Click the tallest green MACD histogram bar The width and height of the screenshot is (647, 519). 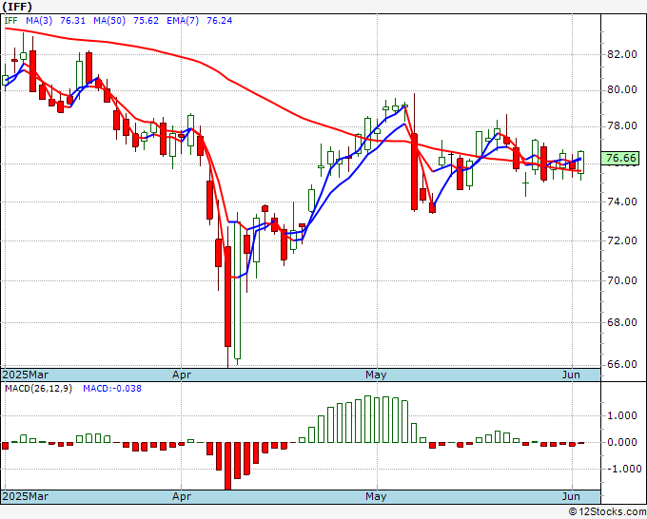tap(367, 419)
